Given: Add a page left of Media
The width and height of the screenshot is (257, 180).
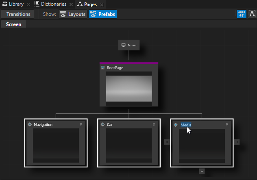Looking at the screenshot, I should pyautogui.click(x=166, y=142).
